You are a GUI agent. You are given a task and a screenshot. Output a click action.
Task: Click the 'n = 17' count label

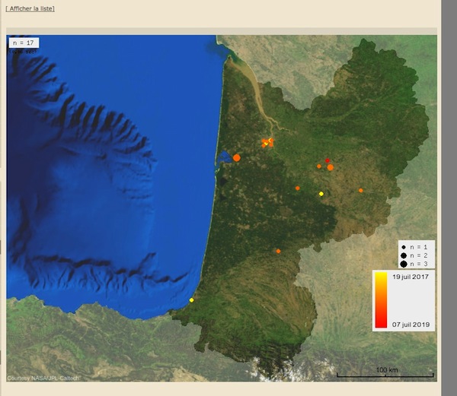coord(24,43)
